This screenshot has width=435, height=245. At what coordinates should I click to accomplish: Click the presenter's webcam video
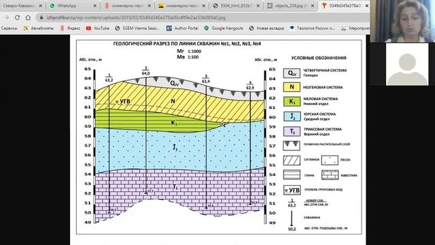[x=402, y=21]
